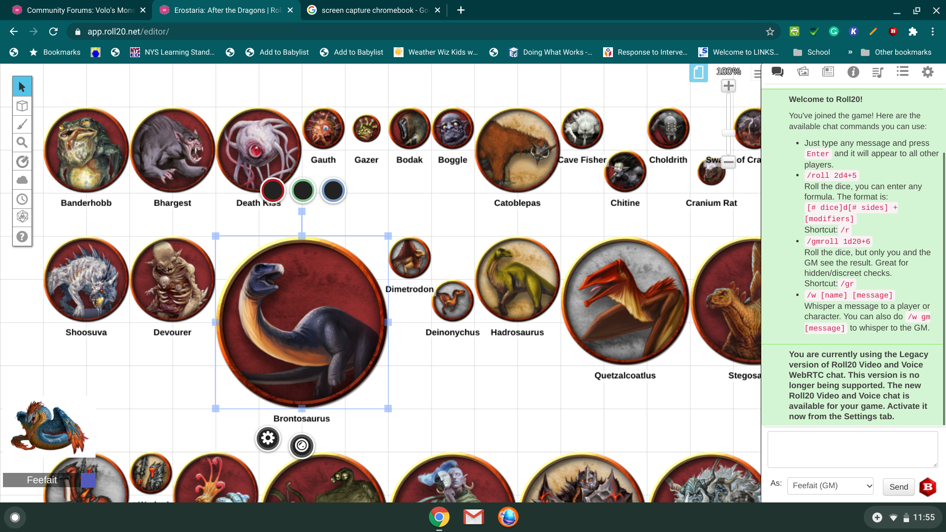
Task: Open the NYS Learning Standards bookmark
Action: (x=172, y=52)
